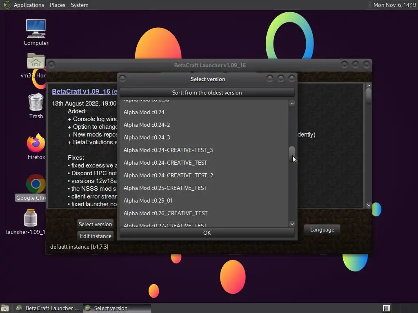Open the Applications menu
The image size is (418, 313).
tap(29, 5)
